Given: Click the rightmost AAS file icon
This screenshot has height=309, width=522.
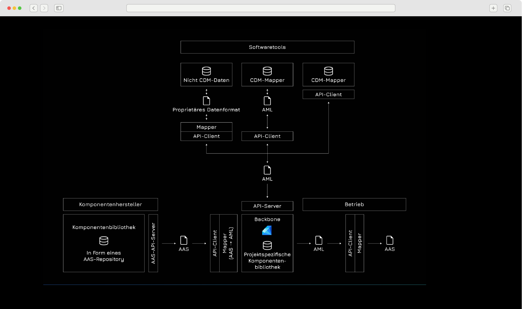Looking at the screenshot, I should (389, 240).
